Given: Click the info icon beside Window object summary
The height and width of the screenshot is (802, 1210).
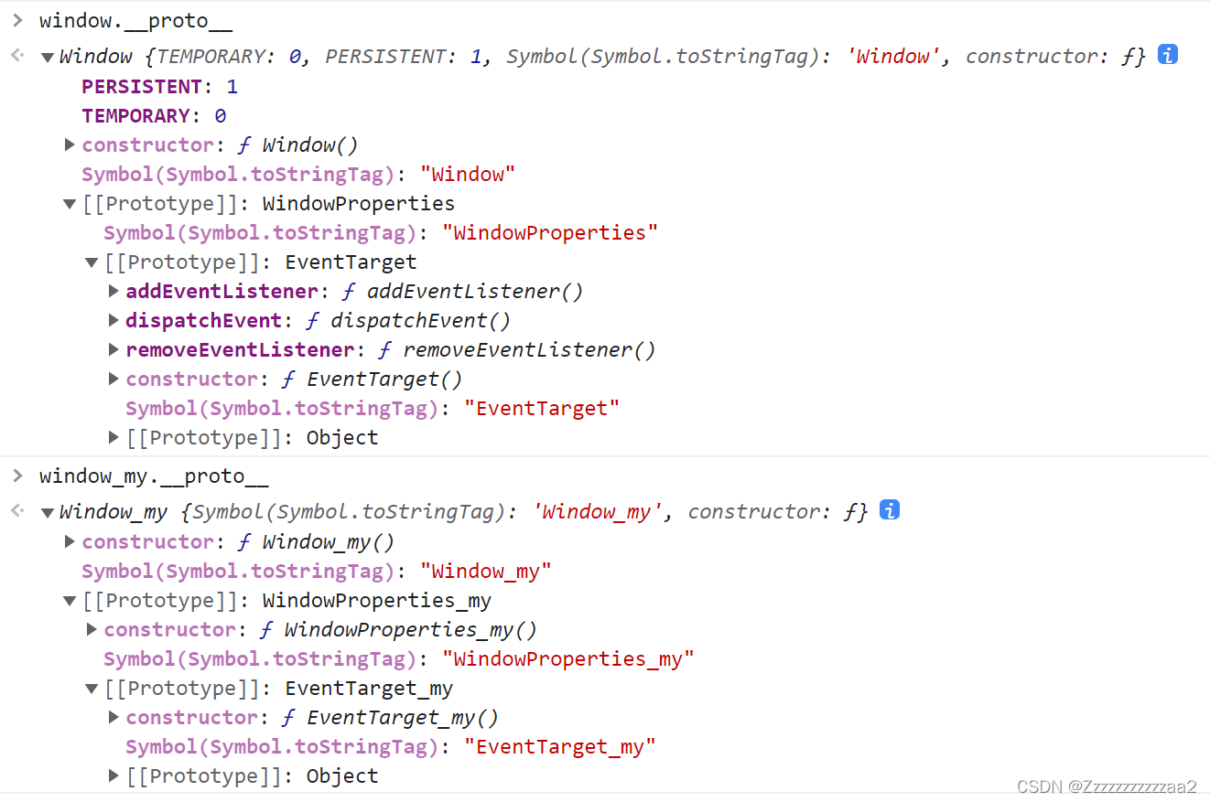Looking at the screenshot, I should (1167, 55).
